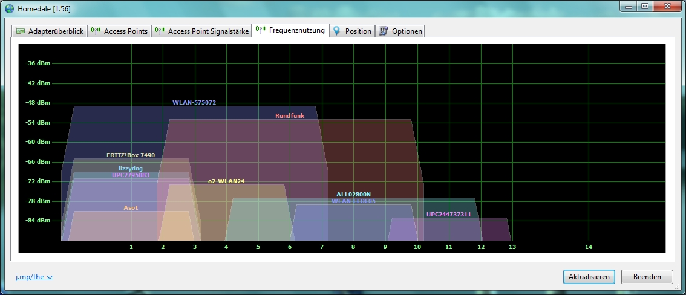The width and height of the screenshot is (686, 295).
Task: Click the -66 dBm axis label
Action: (x=38, y=161)
